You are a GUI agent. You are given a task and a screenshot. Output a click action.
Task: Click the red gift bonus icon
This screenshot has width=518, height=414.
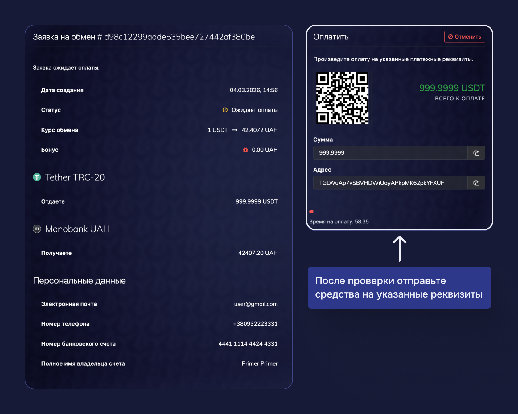pyautogui.click(x=245, y=150)
